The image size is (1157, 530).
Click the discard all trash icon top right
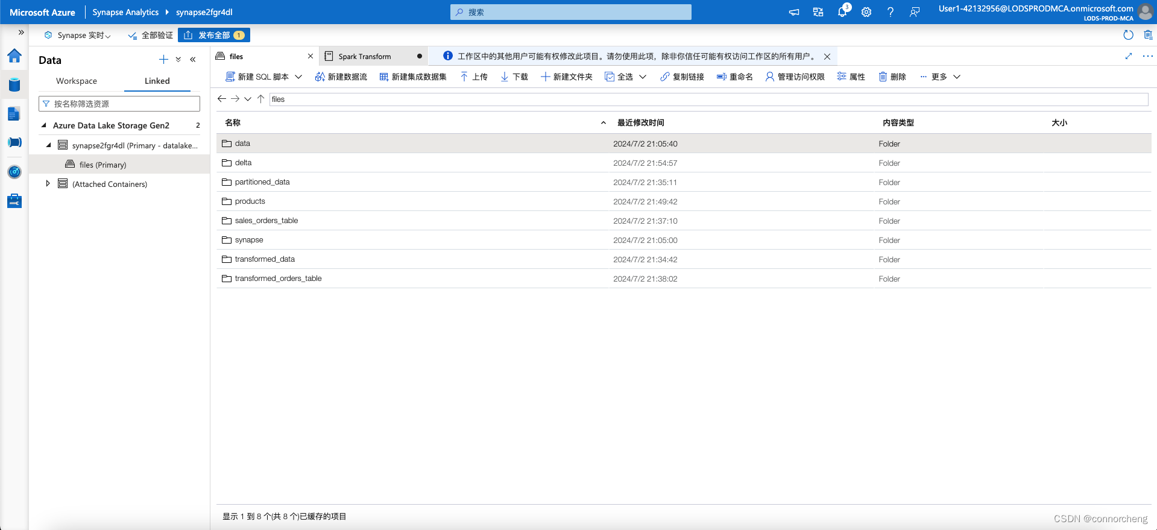(1148, 35)
